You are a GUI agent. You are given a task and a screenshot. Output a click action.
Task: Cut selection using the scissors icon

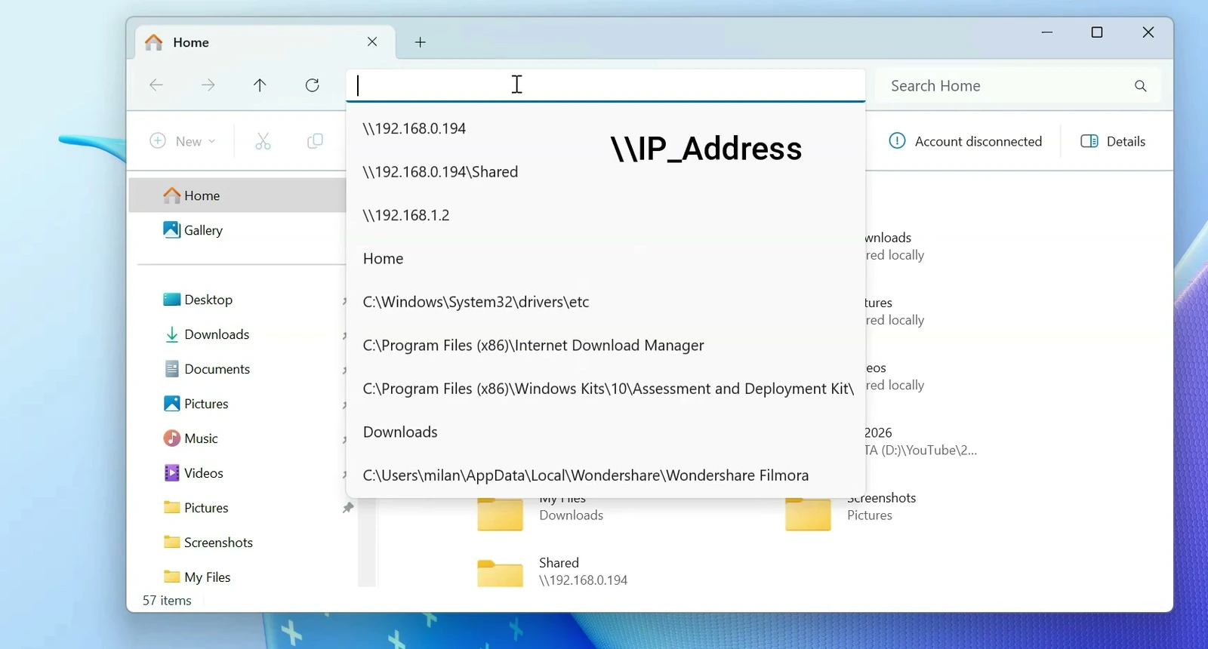click(263, 141)
